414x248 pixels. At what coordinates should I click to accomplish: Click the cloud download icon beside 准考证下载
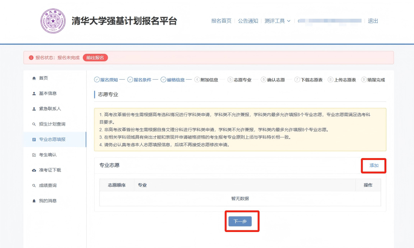click(34, 170)
